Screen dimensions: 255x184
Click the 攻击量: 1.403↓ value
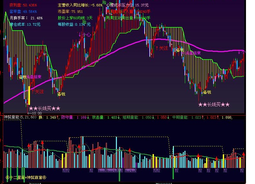coord(106,117)
